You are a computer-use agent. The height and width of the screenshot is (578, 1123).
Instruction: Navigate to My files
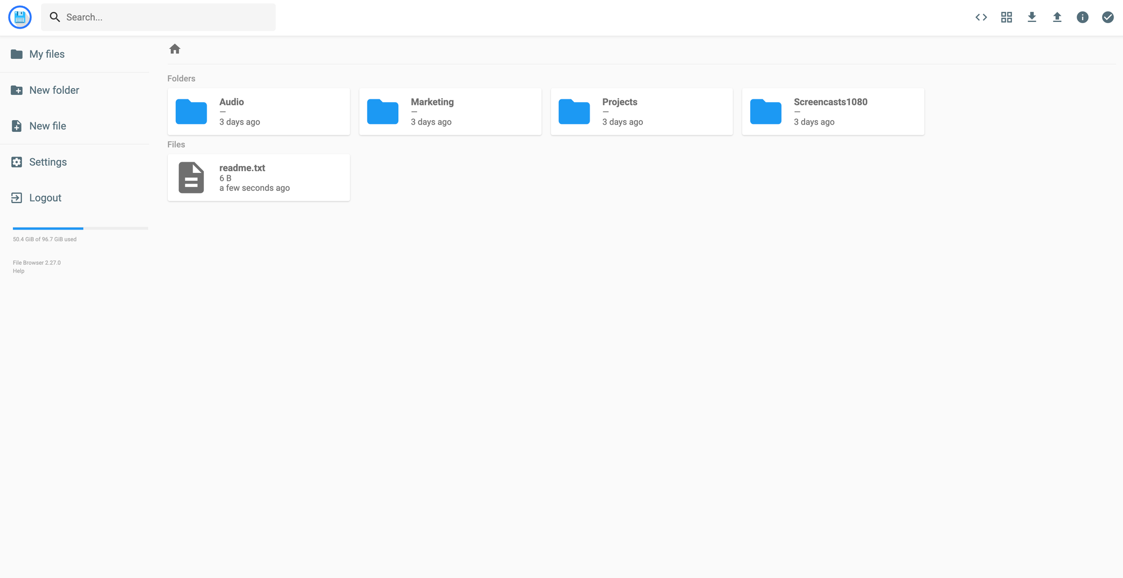pyautogui.click(x=47, y=54)
